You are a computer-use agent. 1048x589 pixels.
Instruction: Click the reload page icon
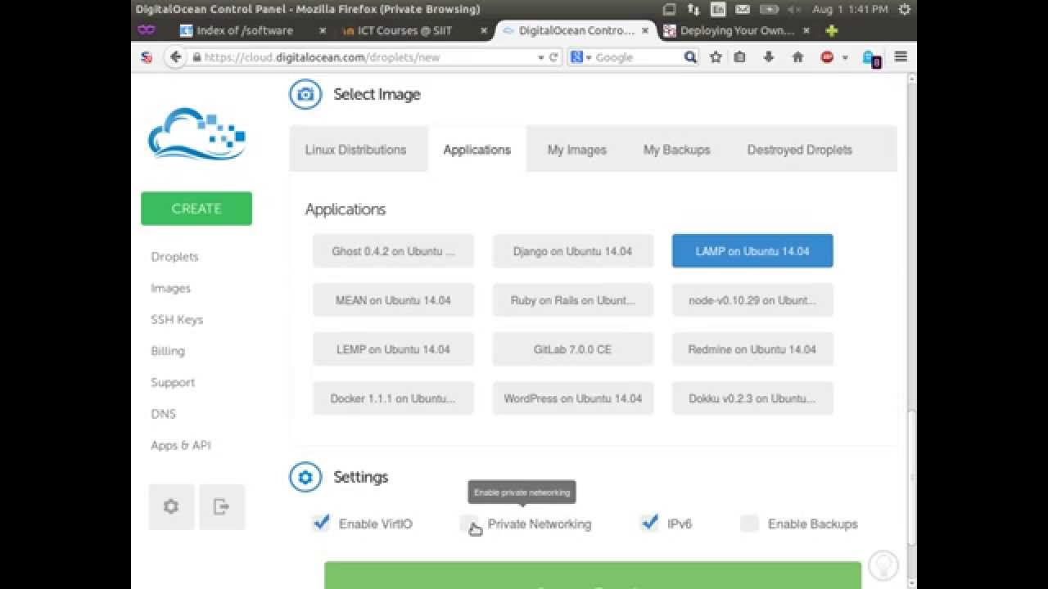[x=553, y=57]
